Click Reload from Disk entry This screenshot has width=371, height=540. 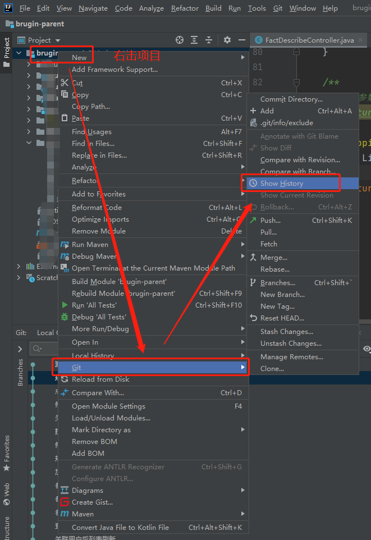[x=154, y=379]
